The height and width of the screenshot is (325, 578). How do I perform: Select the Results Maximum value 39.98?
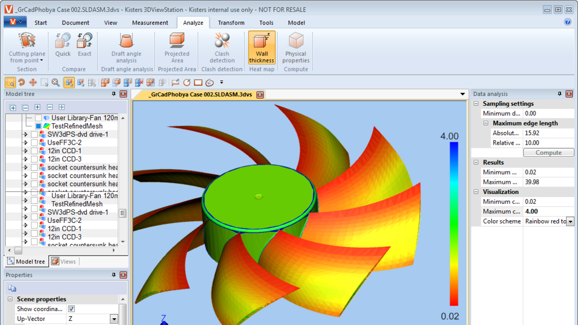548,182
